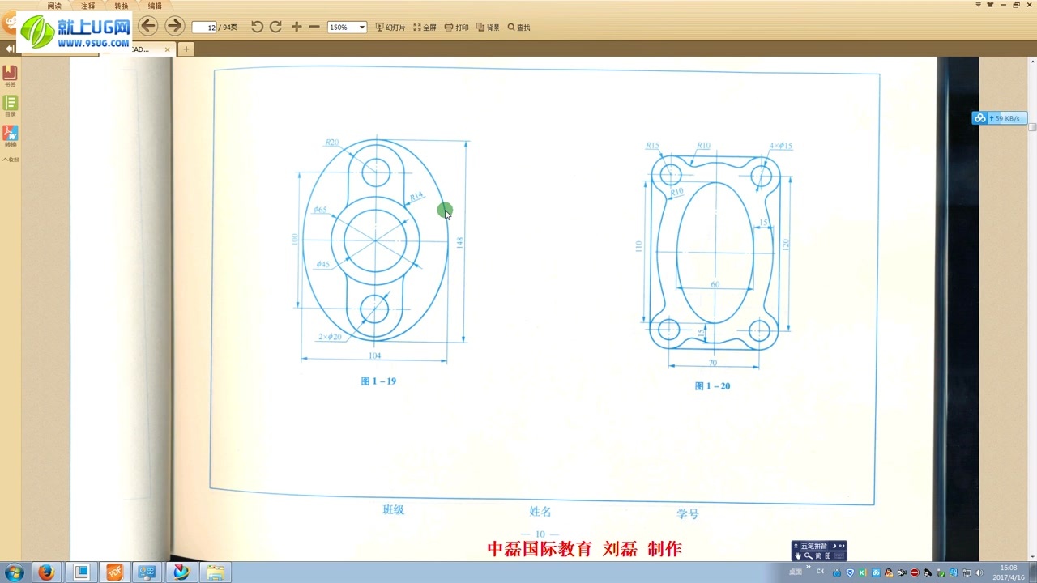1037x583 pixels.
Task: Enter fullscreen mode (全屏)
Action: [425, 28]
